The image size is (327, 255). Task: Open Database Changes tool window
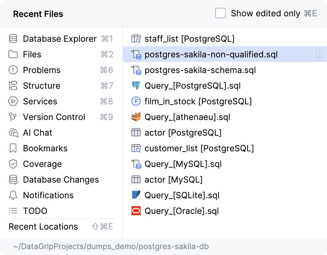[x=61, y=180]
